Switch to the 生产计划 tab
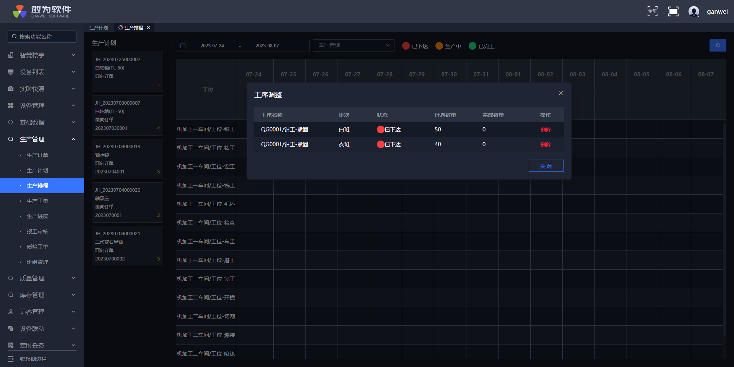The width and height of the screenshot is (734, 367). [x=99, y=28]
